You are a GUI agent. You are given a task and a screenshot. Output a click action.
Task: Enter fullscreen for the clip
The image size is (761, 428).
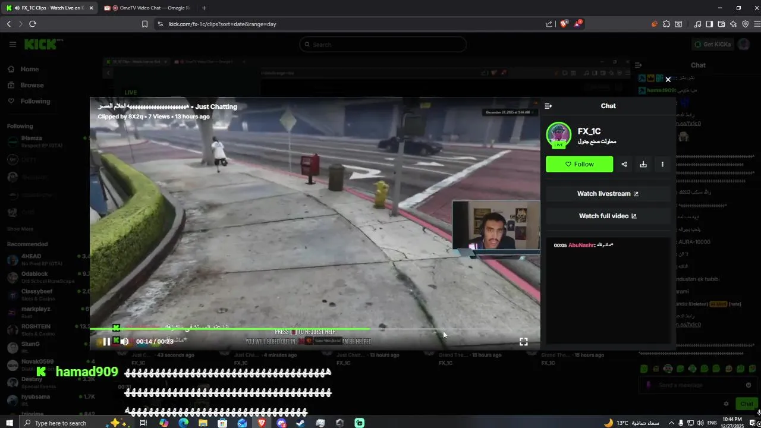(x=523, y=342)
